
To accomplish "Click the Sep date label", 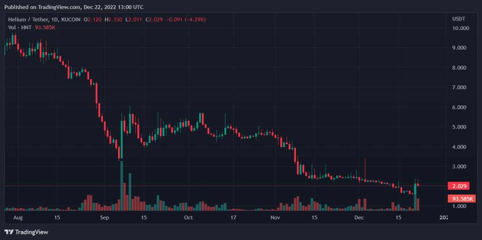I will click(104, 218).
